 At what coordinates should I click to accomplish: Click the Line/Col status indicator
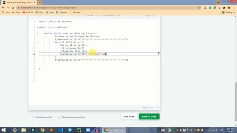click(x=150, y=108)
